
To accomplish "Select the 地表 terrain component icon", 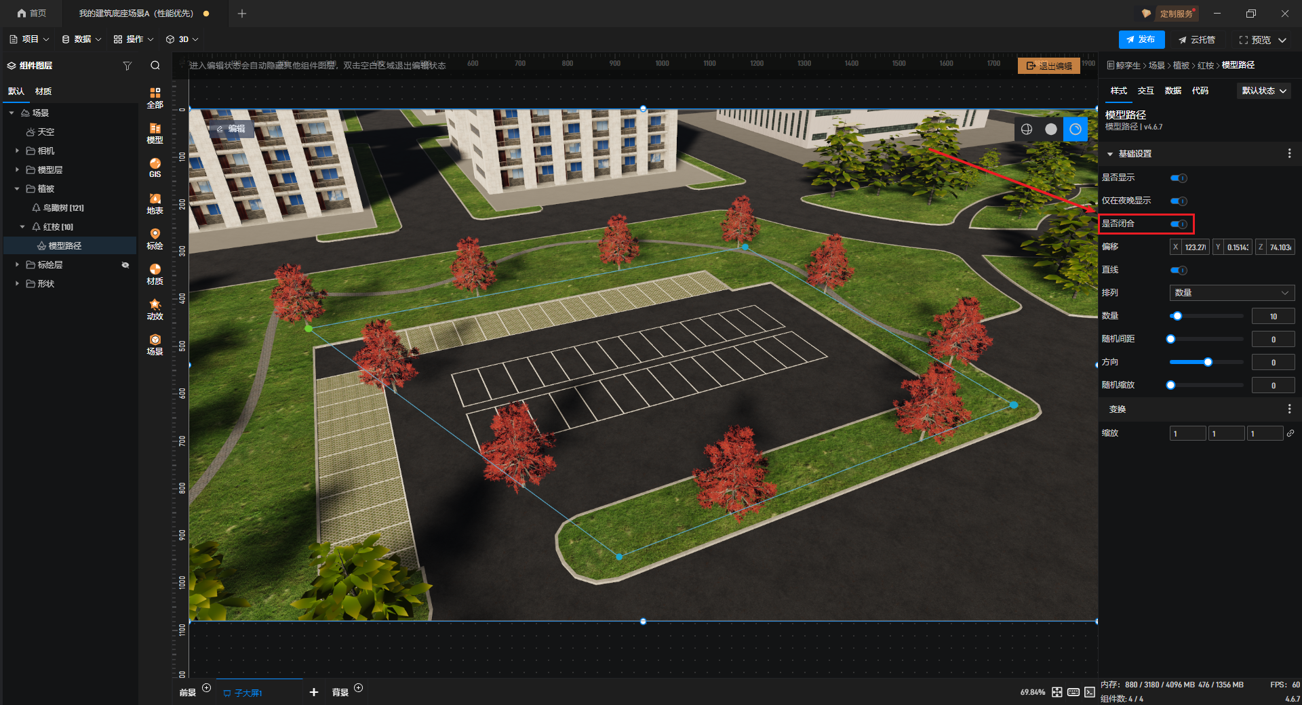I will coord(155,203).
